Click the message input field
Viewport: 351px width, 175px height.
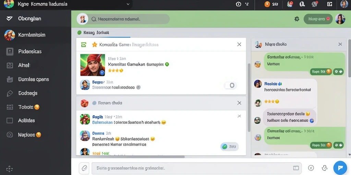(x=196, y=168)
